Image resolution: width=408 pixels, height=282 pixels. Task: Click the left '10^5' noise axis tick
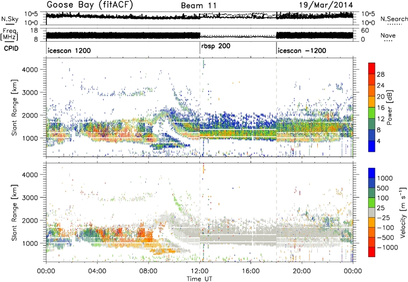pos(32,14)
